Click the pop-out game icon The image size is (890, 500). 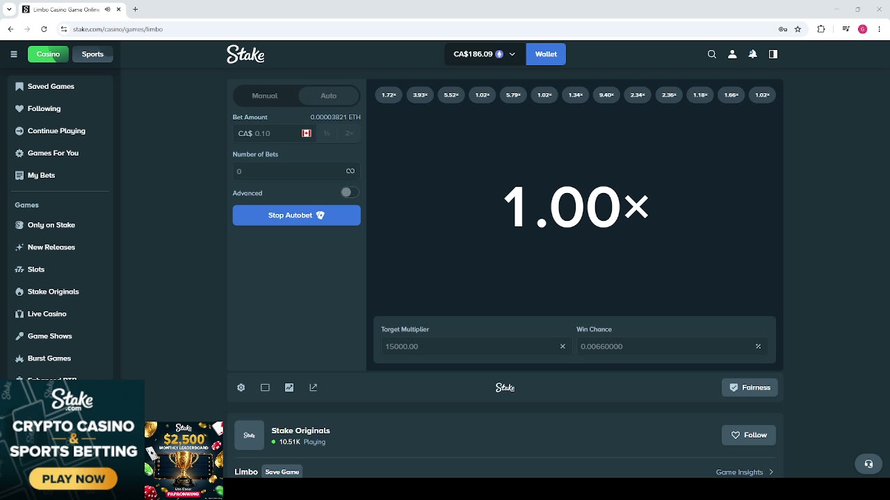pos(314,387)
